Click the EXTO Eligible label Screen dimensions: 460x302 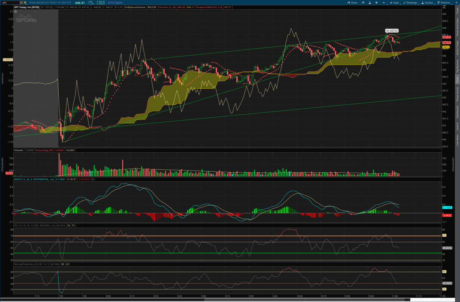[115, 3]
